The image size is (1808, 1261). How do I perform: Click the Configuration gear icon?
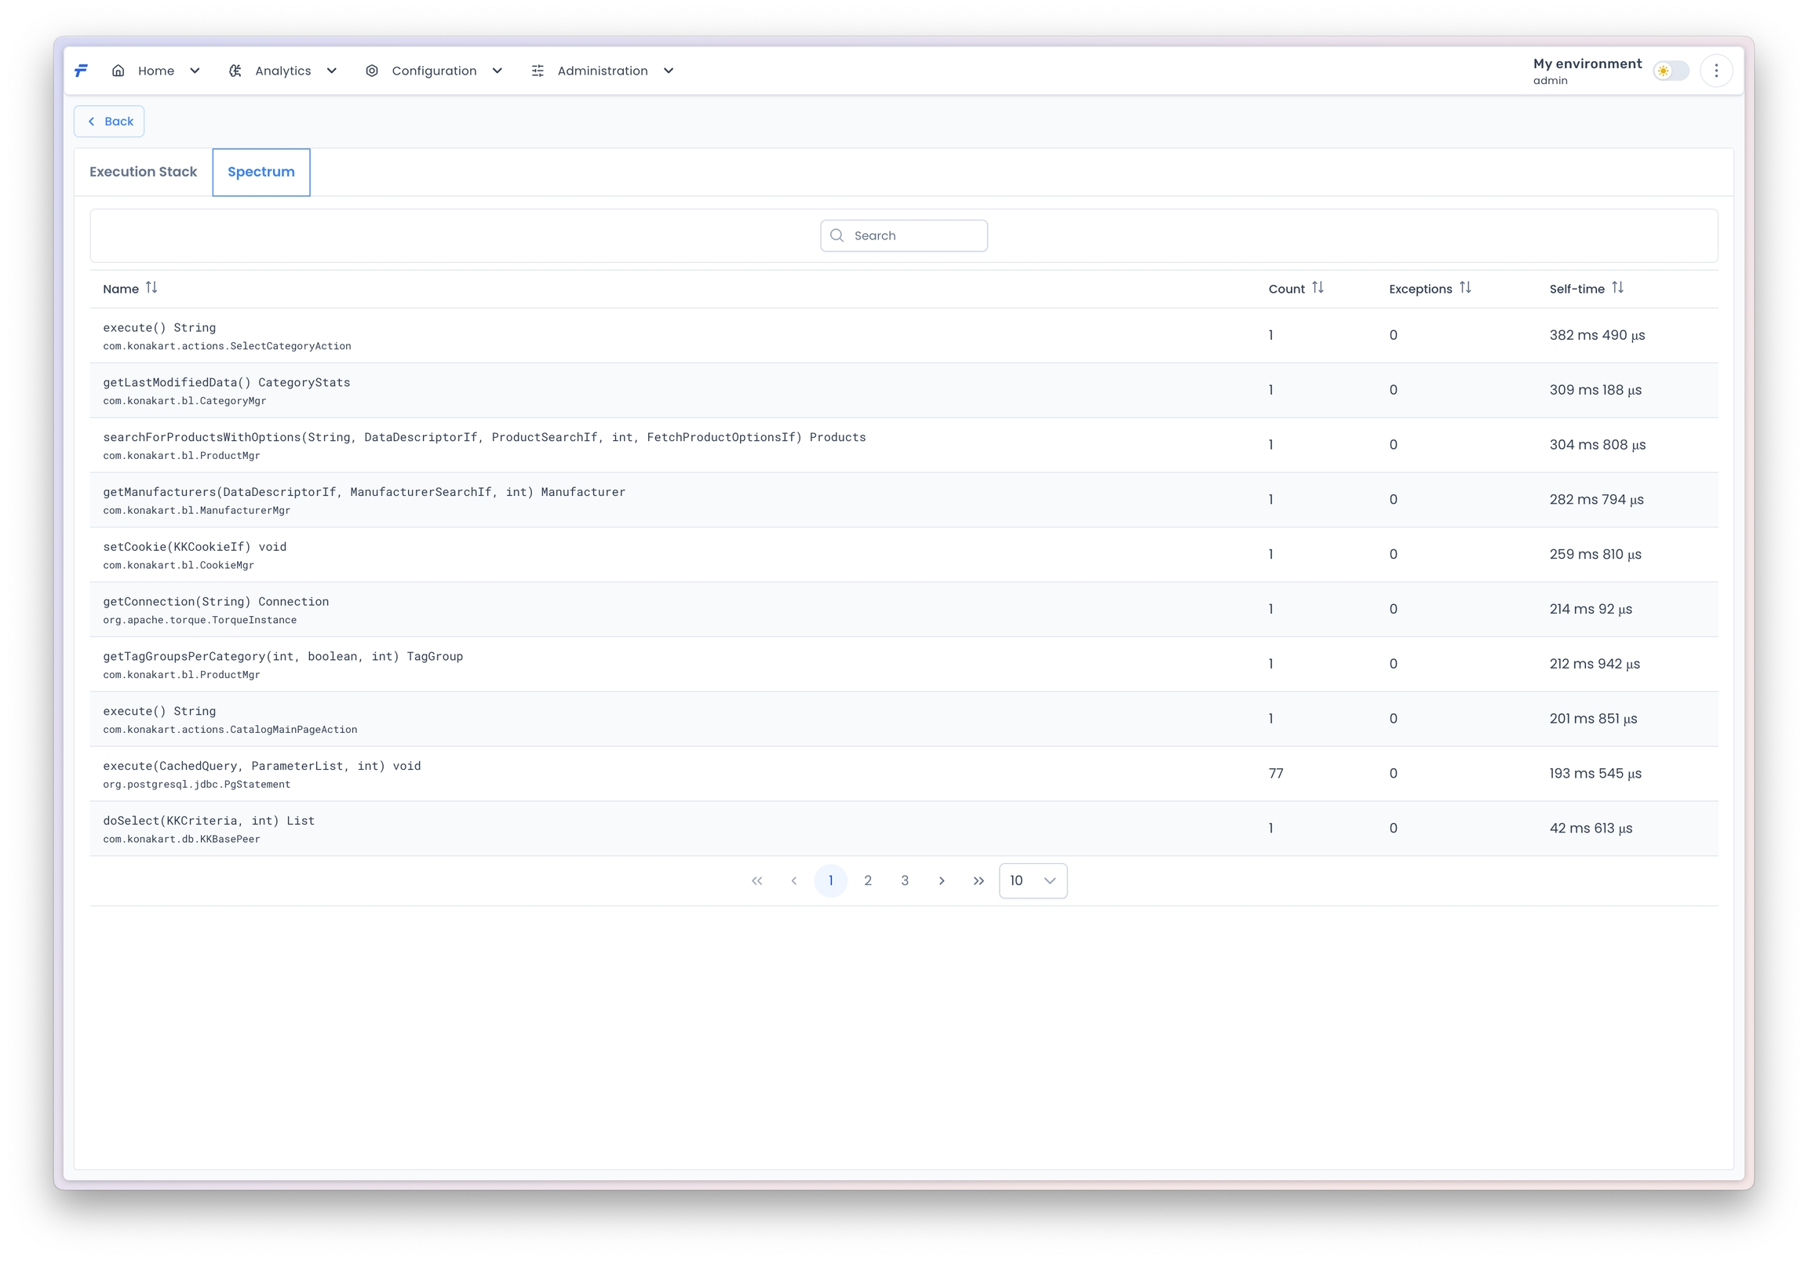(x=372, y=71)
